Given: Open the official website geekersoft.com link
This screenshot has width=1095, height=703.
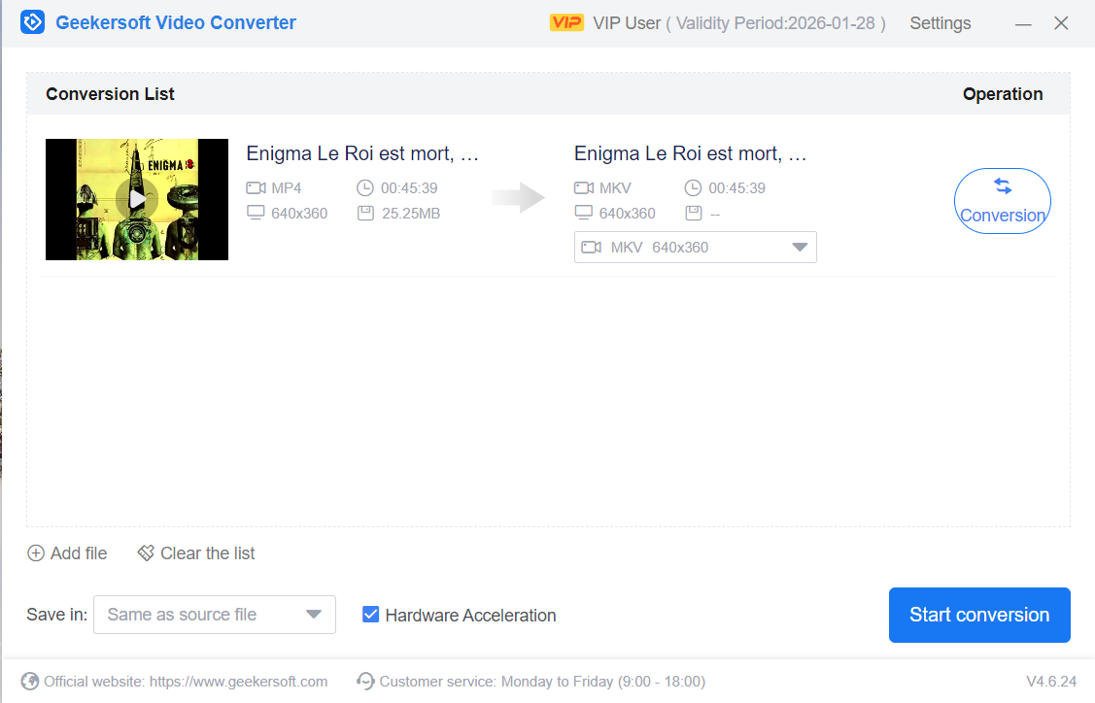Looking at the screenshot, I should [238, 682].
